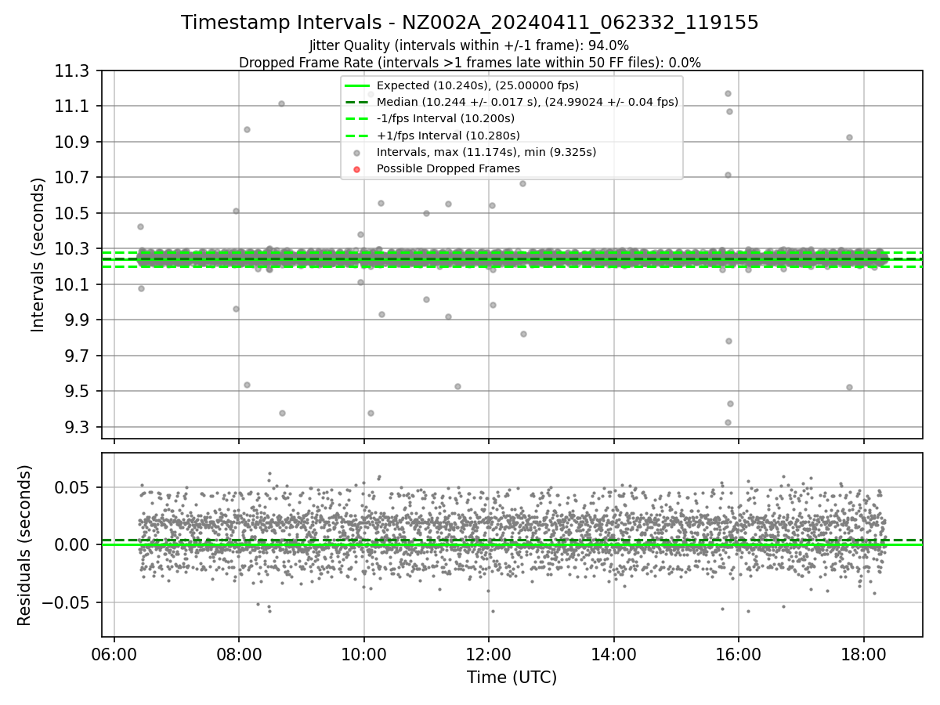Select legend entry Median (10.244 +/- 0.017 s)

pyautogui.click(x=527, y=102)
